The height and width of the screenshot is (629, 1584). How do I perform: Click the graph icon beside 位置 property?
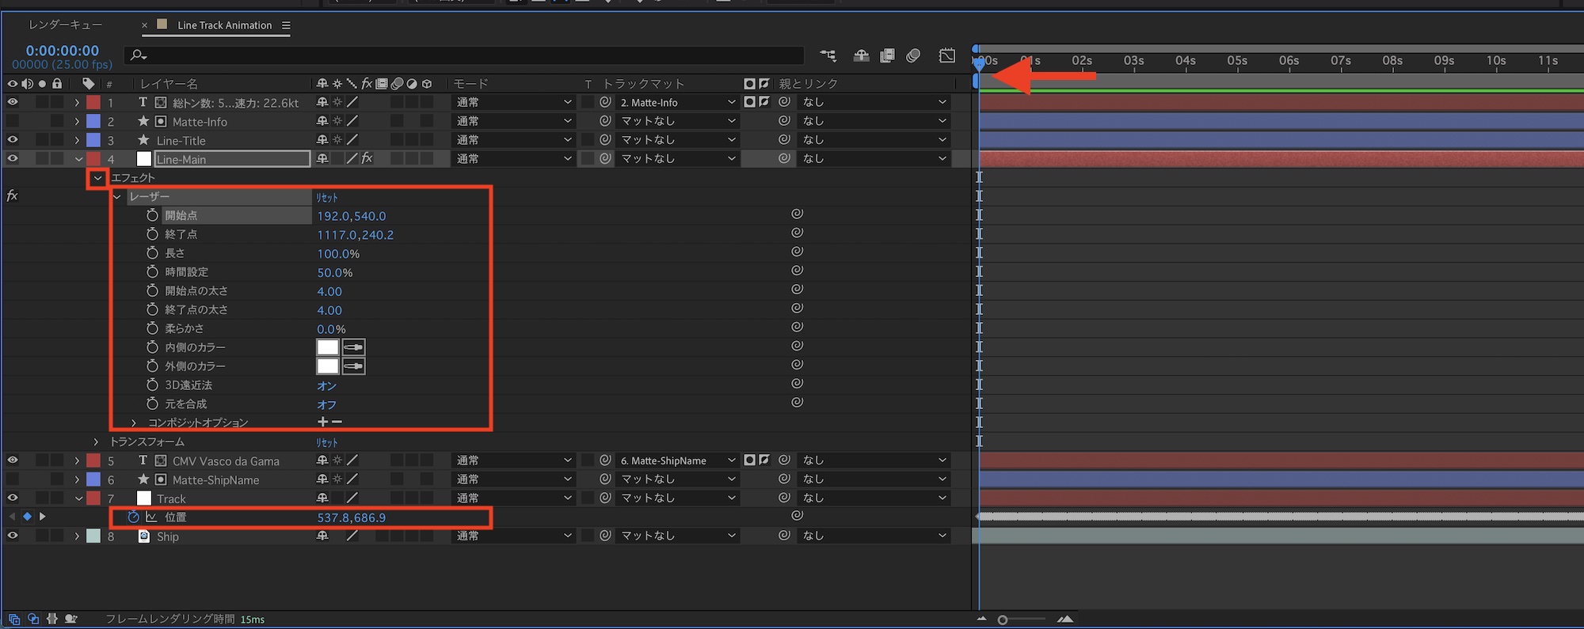pos(151,517)
